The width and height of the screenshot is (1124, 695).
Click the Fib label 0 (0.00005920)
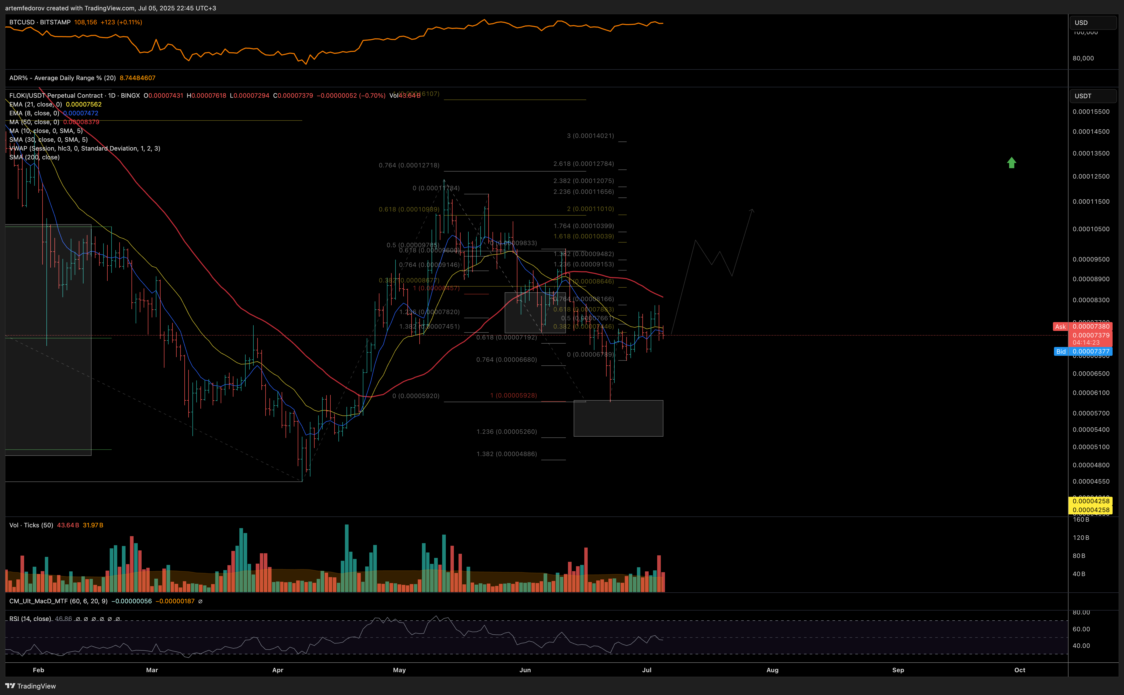click(x=416, y=396)
